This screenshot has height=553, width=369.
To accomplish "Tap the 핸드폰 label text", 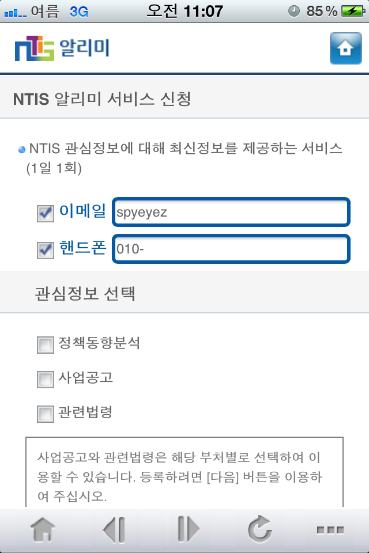I will [82, 248].
